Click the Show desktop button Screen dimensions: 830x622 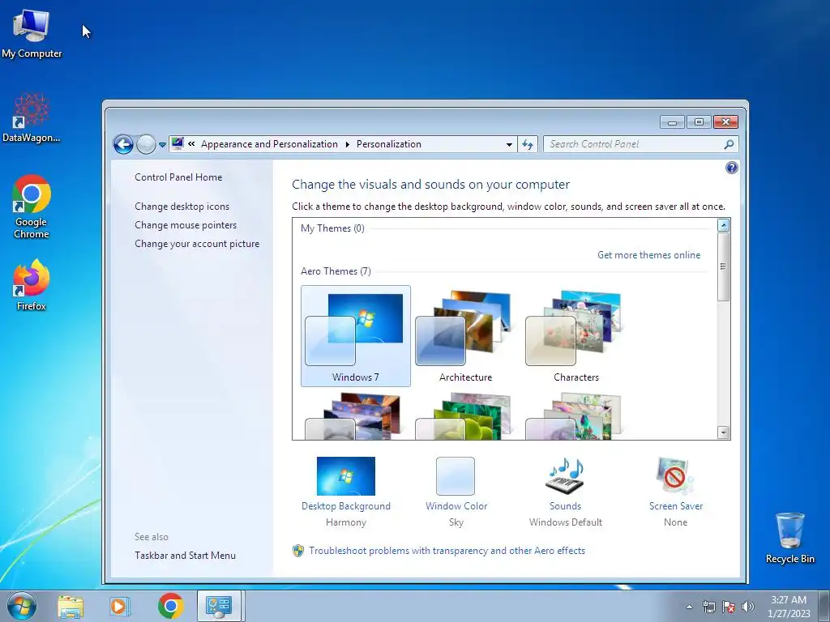824,607
